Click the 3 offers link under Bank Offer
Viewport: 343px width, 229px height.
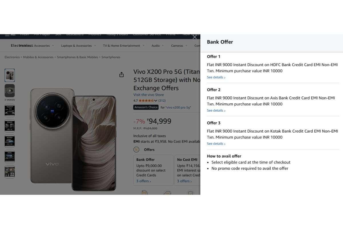coord(143,181)
